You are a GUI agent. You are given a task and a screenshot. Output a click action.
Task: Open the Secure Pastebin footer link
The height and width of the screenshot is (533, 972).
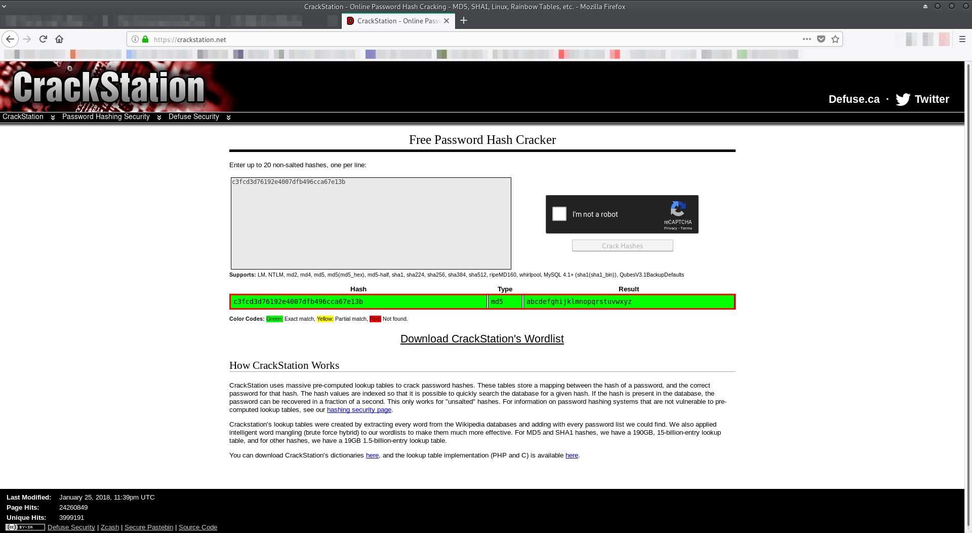[149, 527]
